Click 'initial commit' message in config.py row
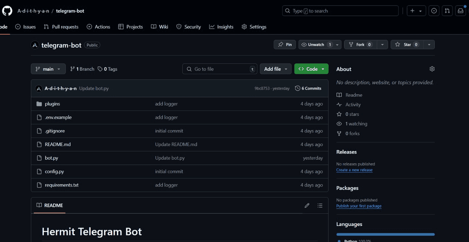The height and width of the screenshot is (242, 469). click(169, 171)
